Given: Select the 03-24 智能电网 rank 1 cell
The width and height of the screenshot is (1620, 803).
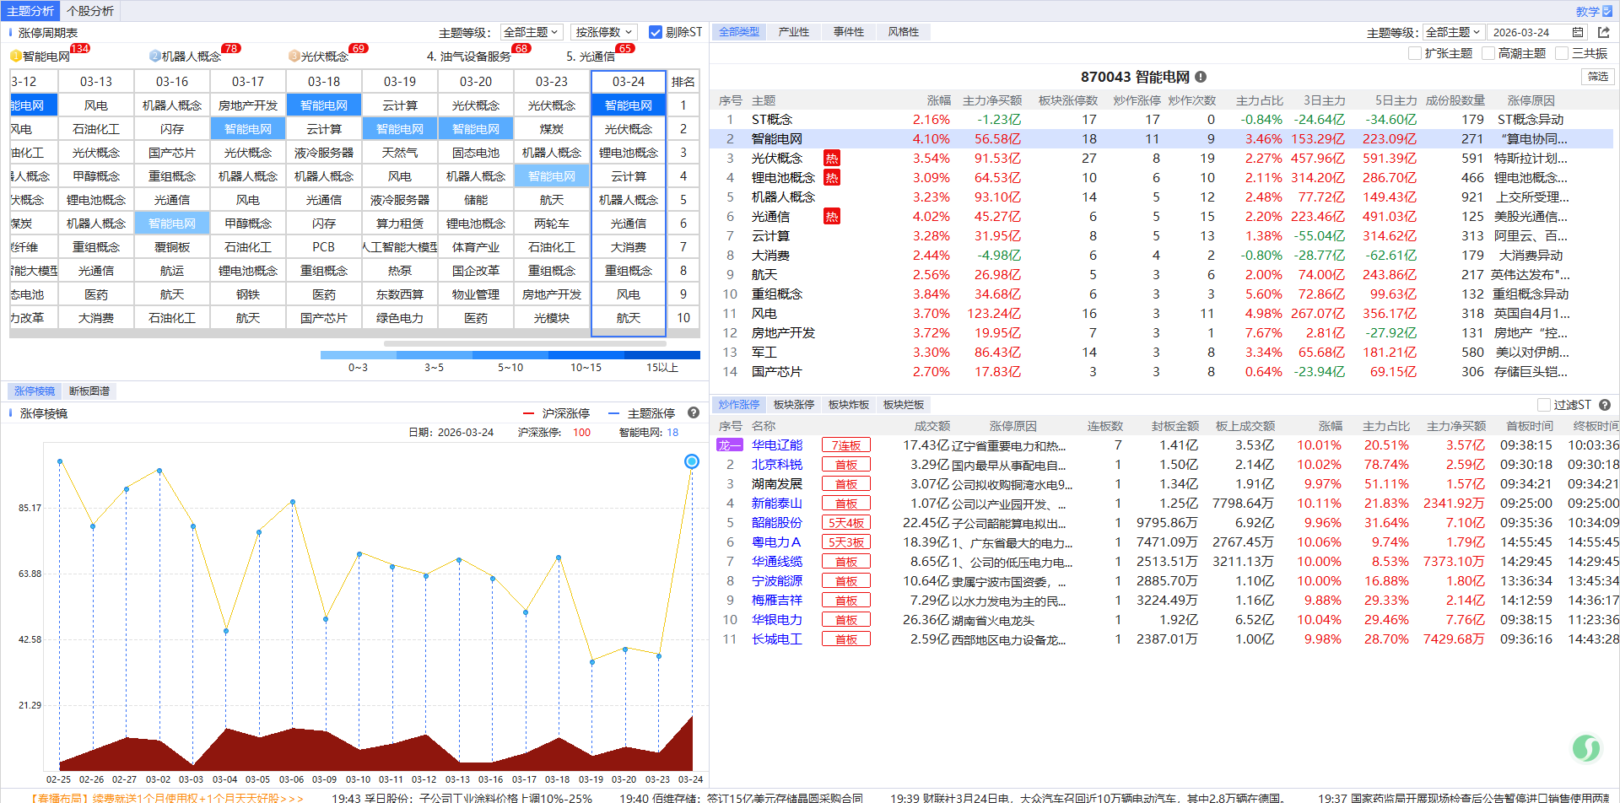Looking at the screenshot, I should 629,105.
